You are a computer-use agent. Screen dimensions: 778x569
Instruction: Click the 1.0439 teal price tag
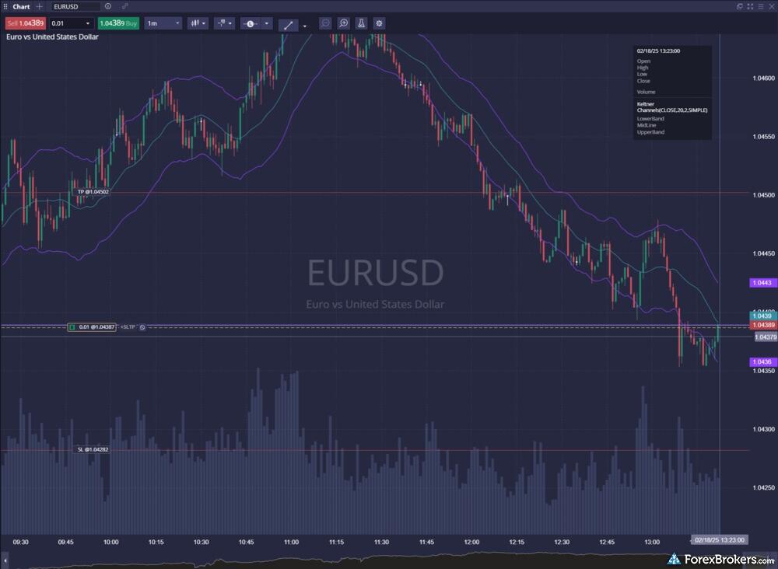point(762,316)
